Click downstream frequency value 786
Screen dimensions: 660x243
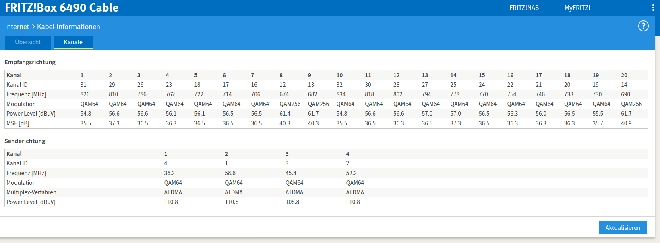point(142,94)
